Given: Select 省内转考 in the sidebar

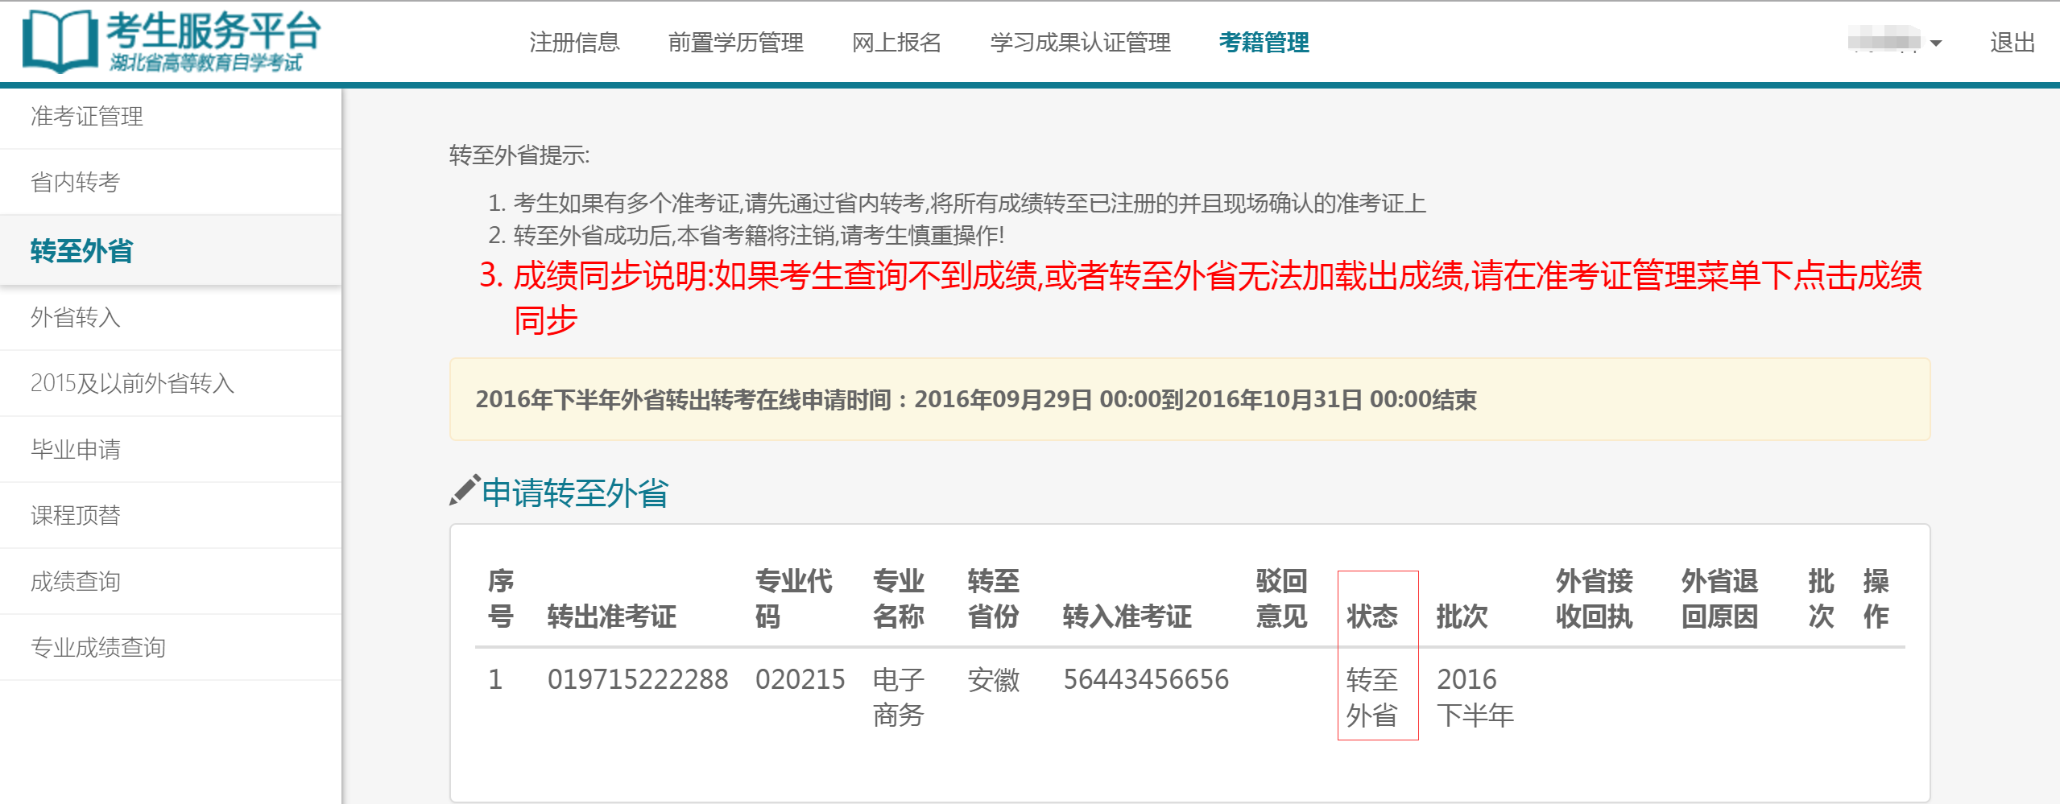Looking at the screenshot, I should click(76, 183).
